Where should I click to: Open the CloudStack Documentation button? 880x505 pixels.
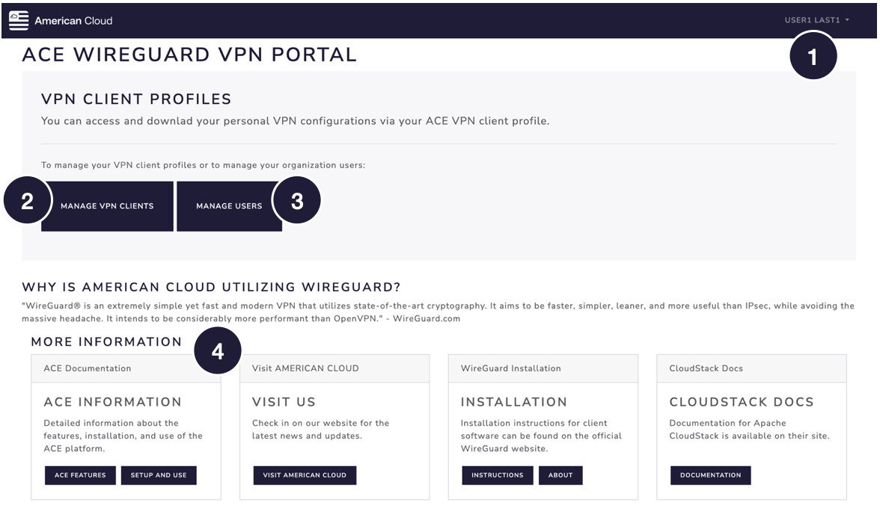711,475
